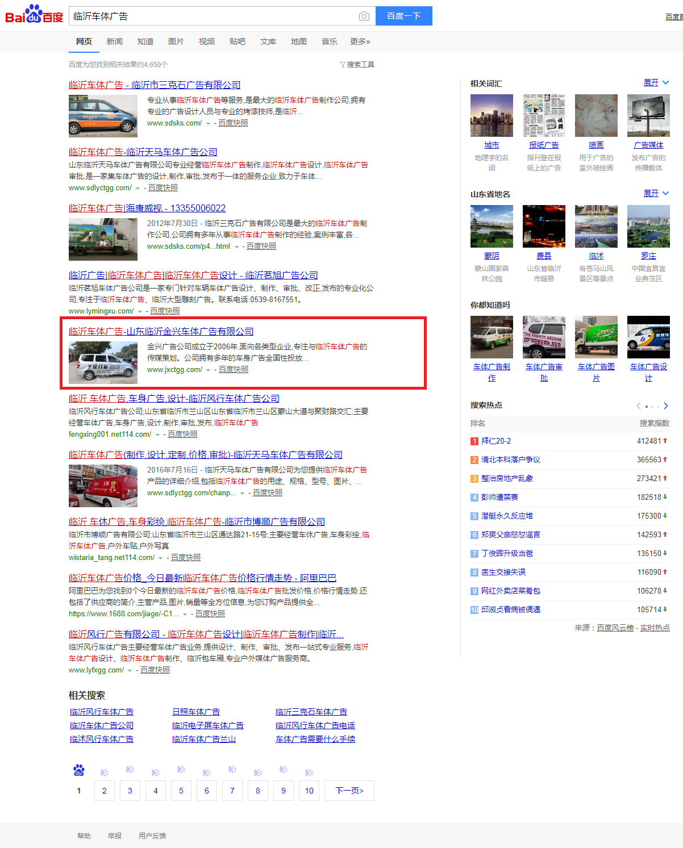Open snapshot dropdown next to www.sdsks.com
This screenshot has width=683, height=848.
click(x=207, y=123)
